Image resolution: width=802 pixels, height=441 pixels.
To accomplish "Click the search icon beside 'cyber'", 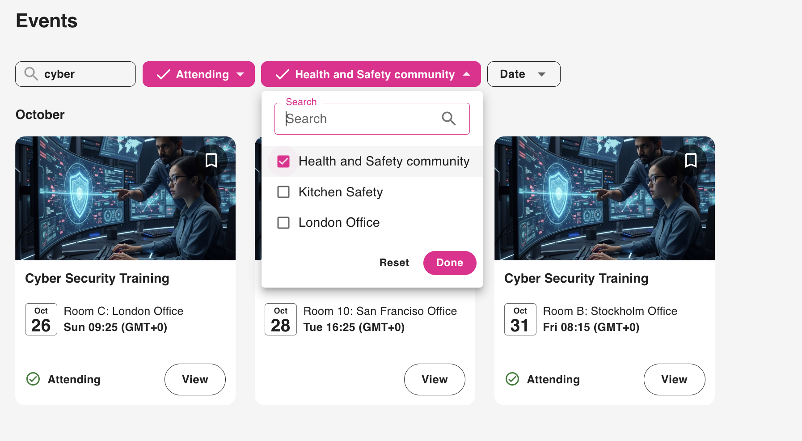I will [31, 74].
